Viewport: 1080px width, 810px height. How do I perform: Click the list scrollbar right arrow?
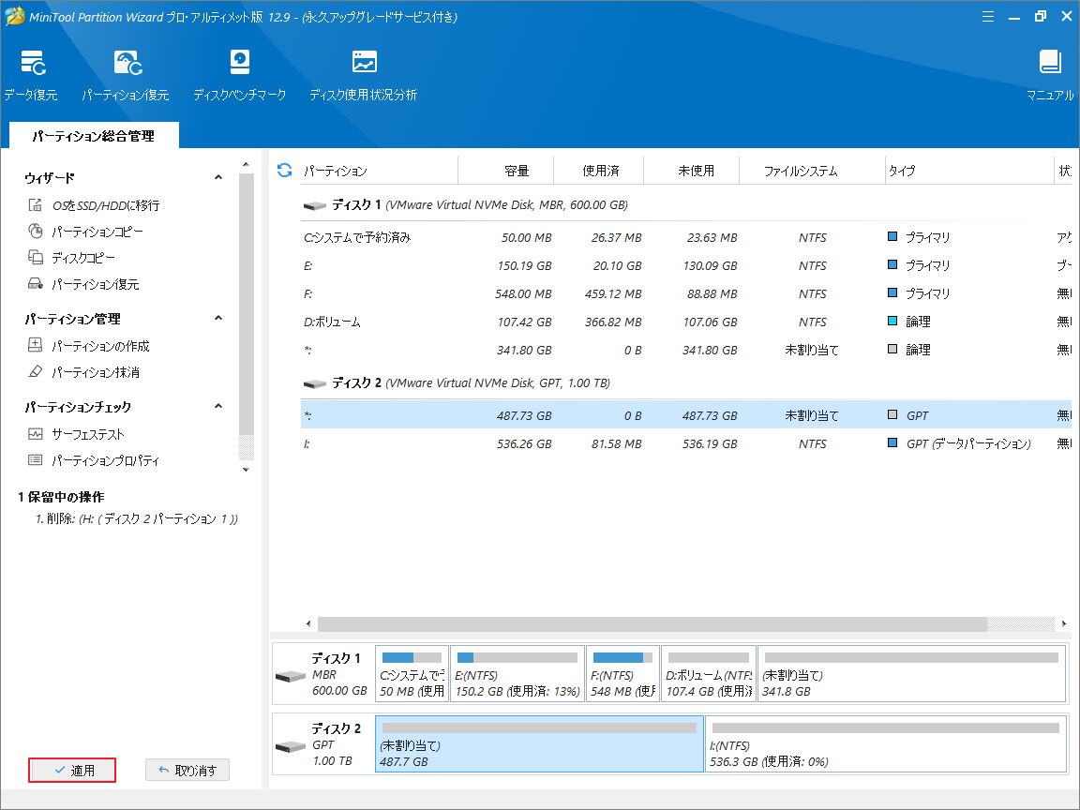pos(1064,624)
